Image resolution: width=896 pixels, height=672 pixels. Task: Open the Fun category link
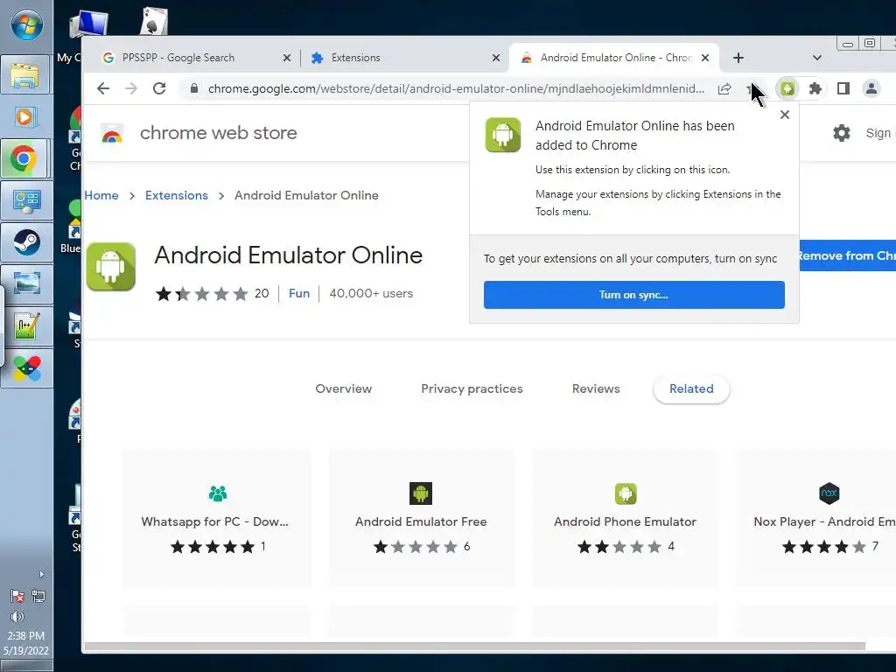(299, 293)
